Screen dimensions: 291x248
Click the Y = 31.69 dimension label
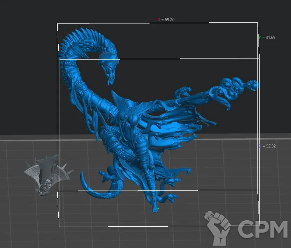(267, 37)
